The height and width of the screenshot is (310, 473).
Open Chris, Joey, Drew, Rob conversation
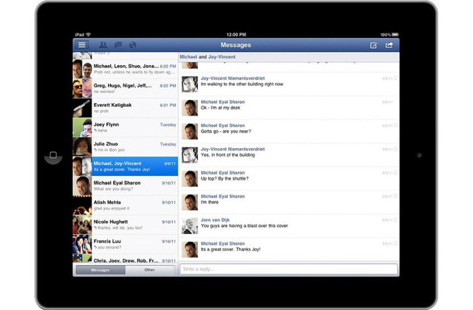126,259
